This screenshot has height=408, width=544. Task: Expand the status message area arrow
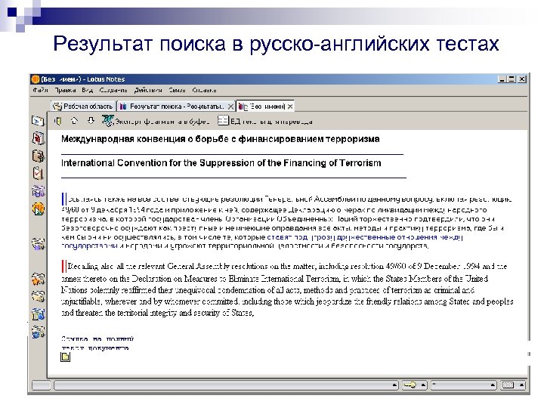(x=394, y=385)
